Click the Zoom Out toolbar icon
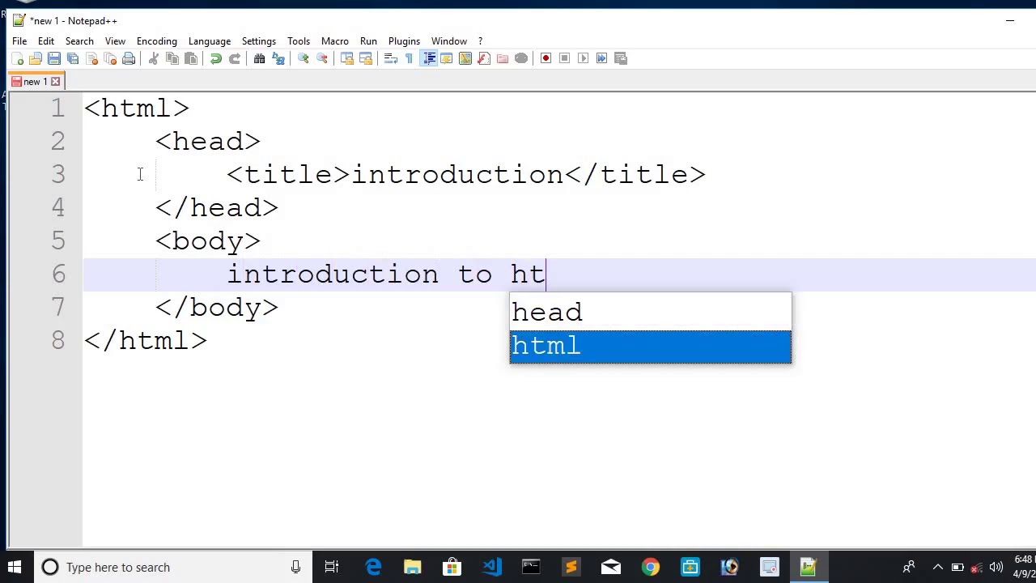This screenshot has width=1036, height=583. [x=322, y=58]
